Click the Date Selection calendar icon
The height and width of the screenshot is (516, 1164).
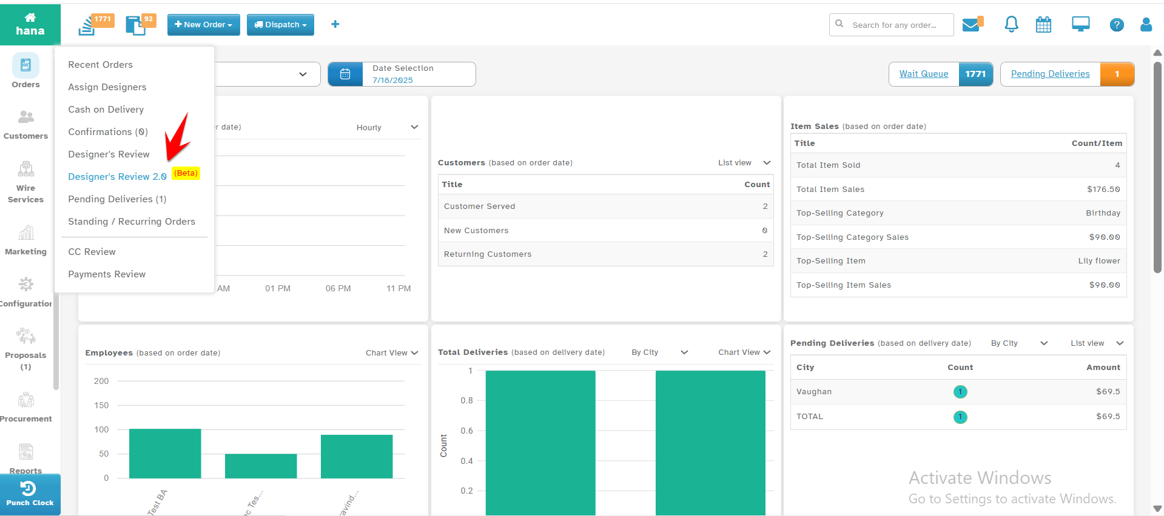pyautogui.click(x=345, y=74)
